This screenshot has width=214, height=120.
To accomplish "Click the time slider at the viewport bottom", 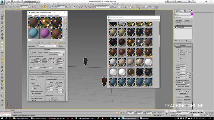I will (13, 110).
